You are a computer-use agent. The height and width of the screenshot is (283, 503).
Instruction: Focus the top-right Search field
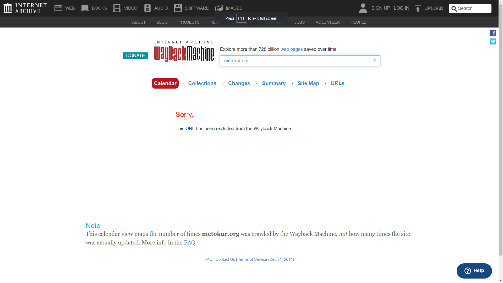pos(470,8)
